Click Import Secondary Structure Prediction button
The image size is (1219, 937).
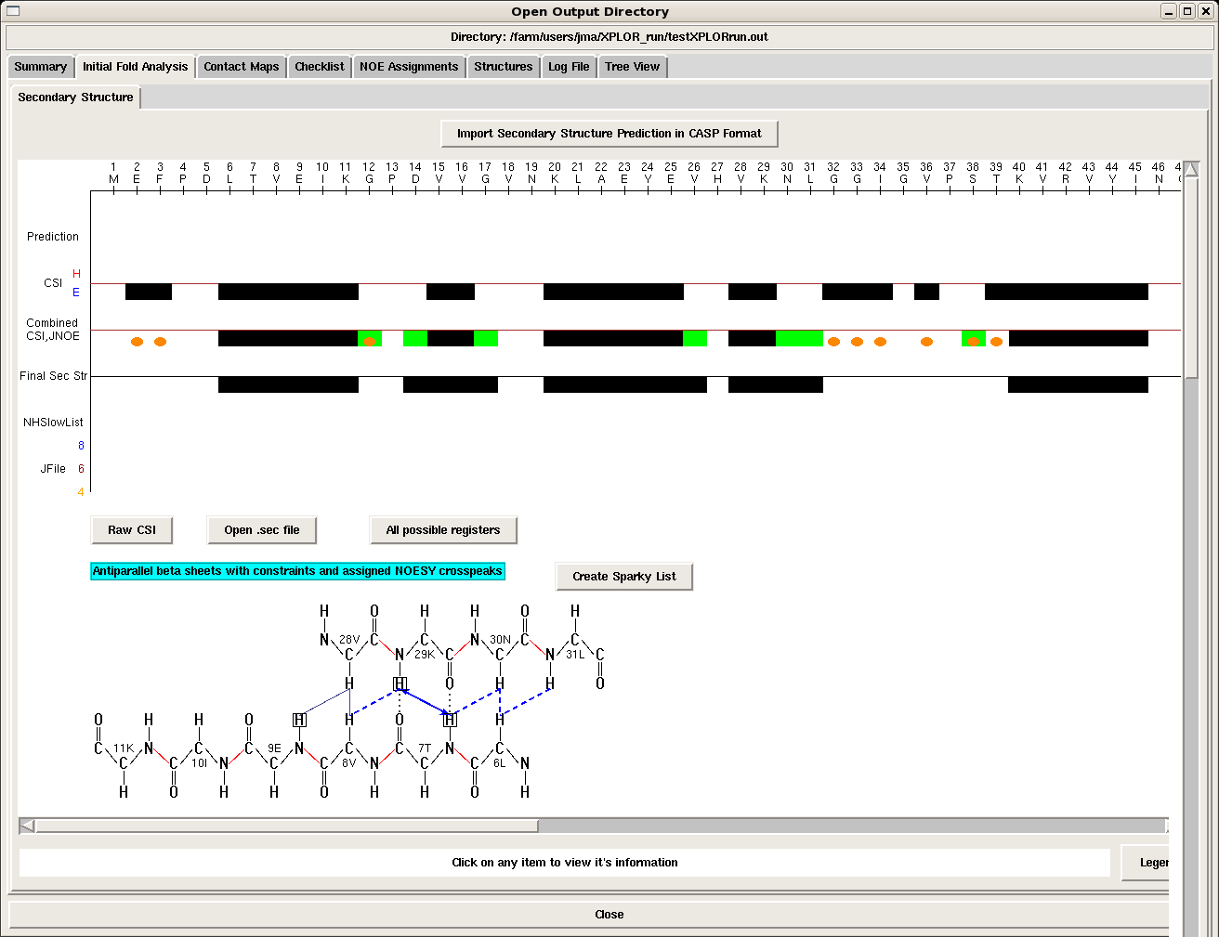(x=609, y=134)
